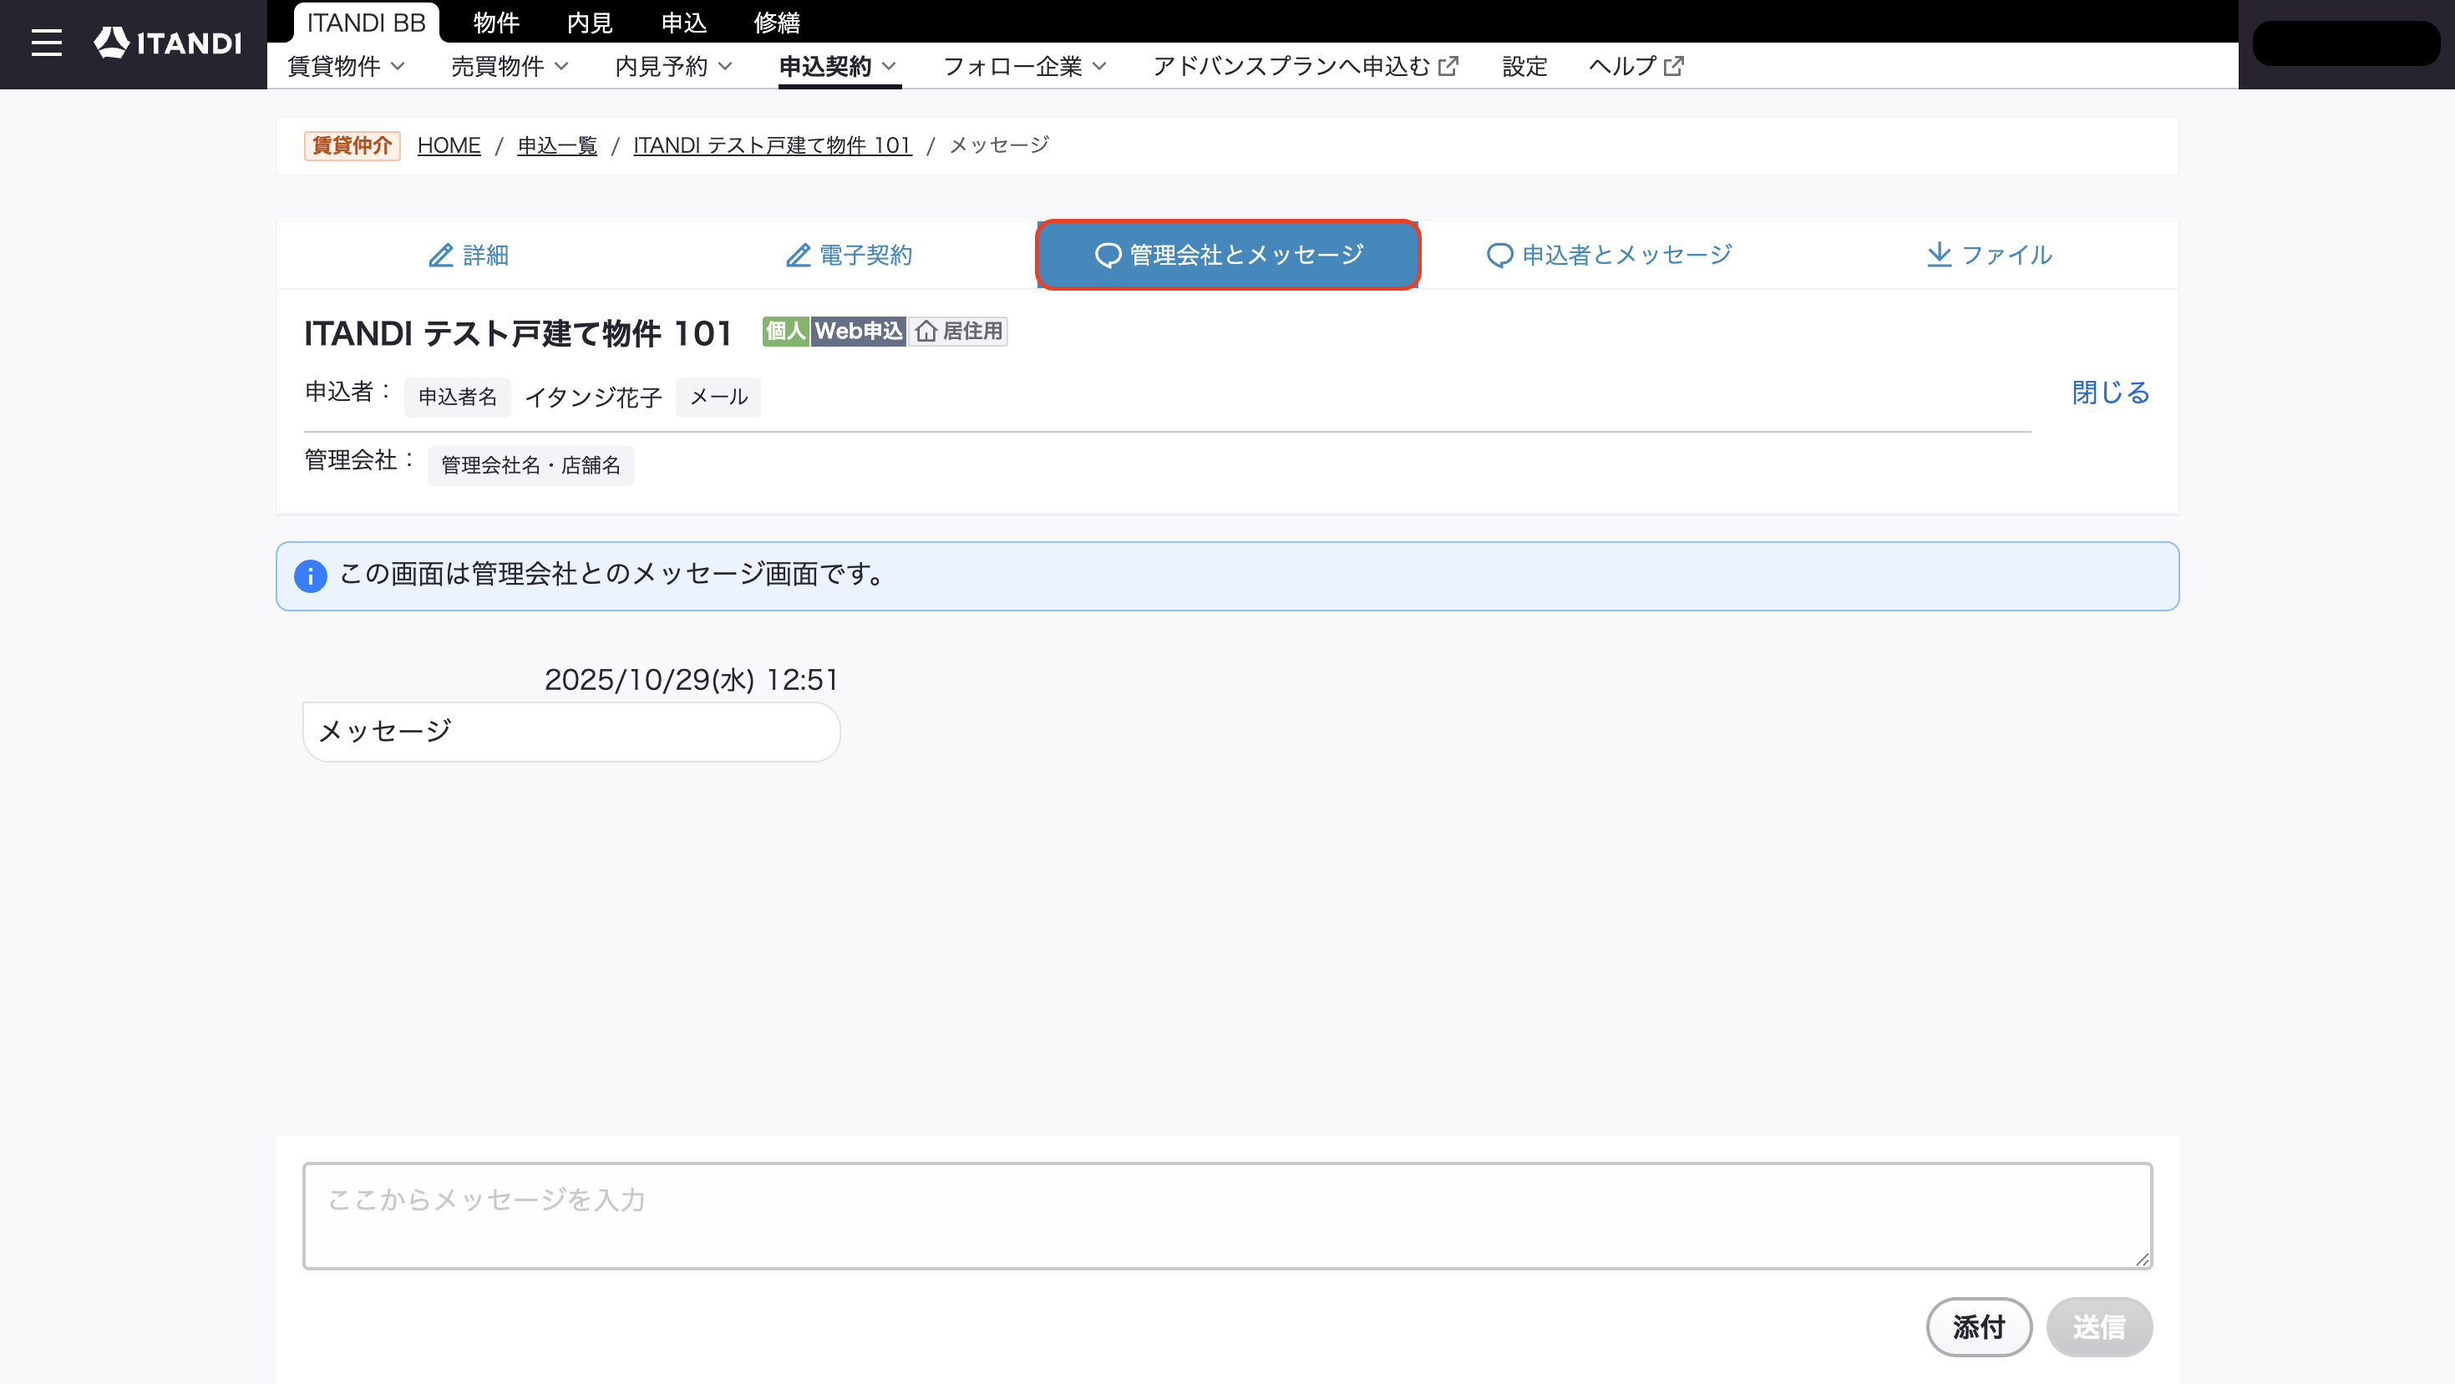The image size is (2455, 1384).
Task: Click timestamp 2025/10/29(水) 12:51
Action: 691,680
